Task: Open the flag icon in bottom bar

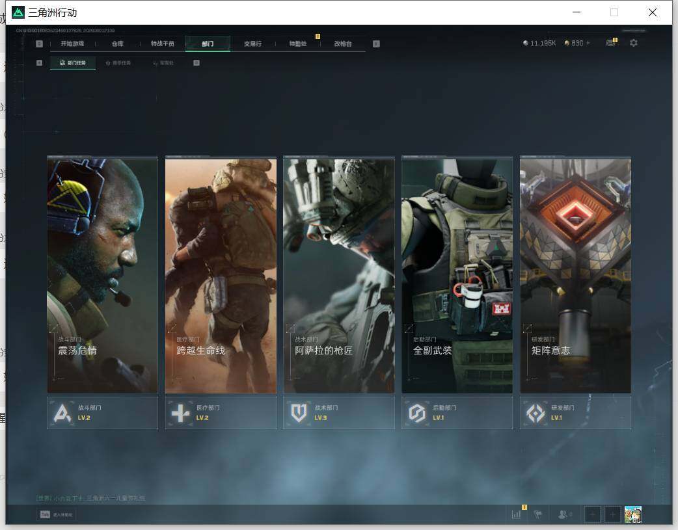Action: click(x=538, y=514)
